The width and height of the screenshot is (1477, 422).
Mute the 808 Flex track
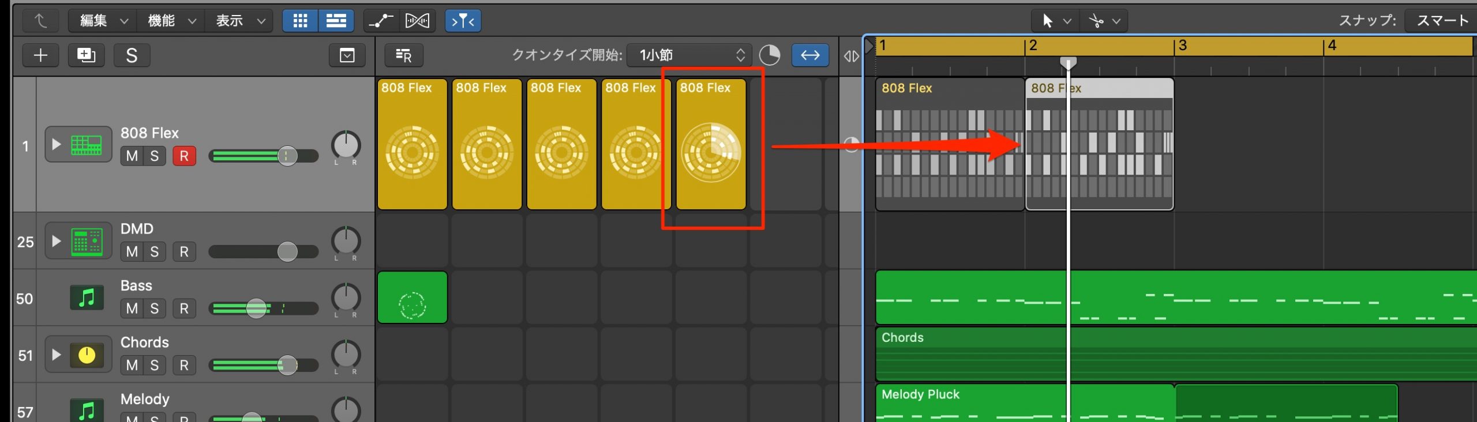[x=132, y=156]
